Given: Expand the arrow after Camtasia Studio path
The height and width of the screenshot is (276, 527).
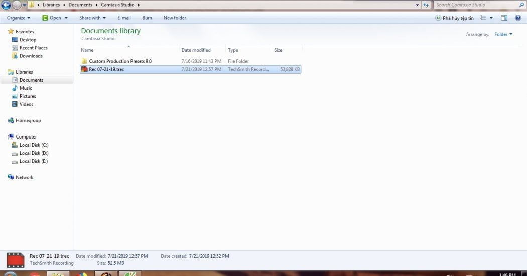Looking at the screenshot, I should 139,5.
